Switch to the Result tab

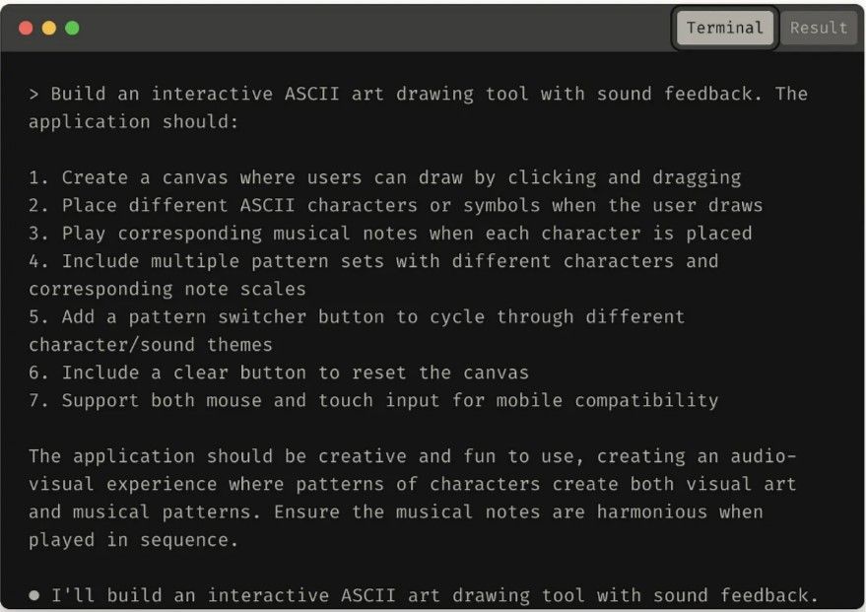(819, 28)
